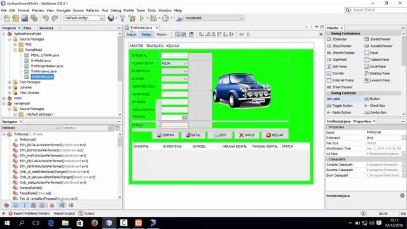The image size is (407, 229).
Task: Click the ID RENTAL text field
Action: (x=174, y=55)
